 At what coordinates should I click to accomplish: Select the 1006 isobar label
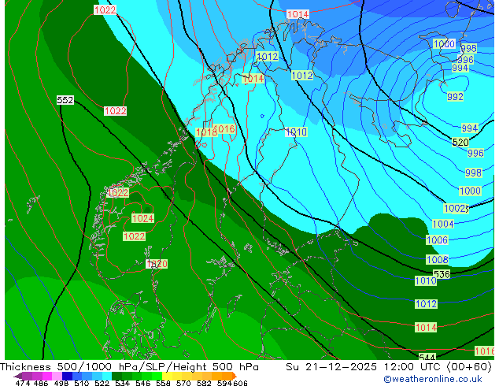coord(437,240)
